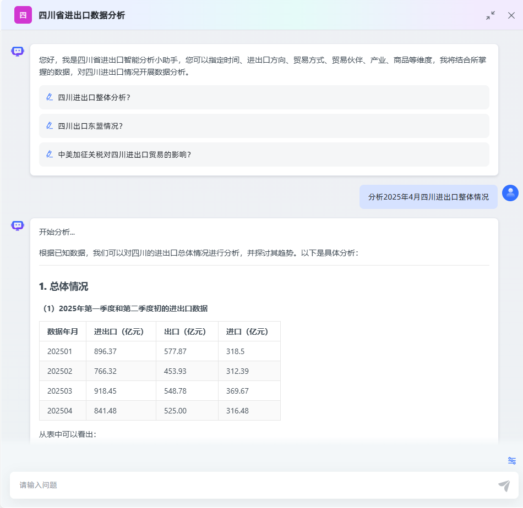Image resolution: width=523 pixels, height=508 pixels.
Task: Click the "数据年月" table header cell
Action: tap(62, 331)
